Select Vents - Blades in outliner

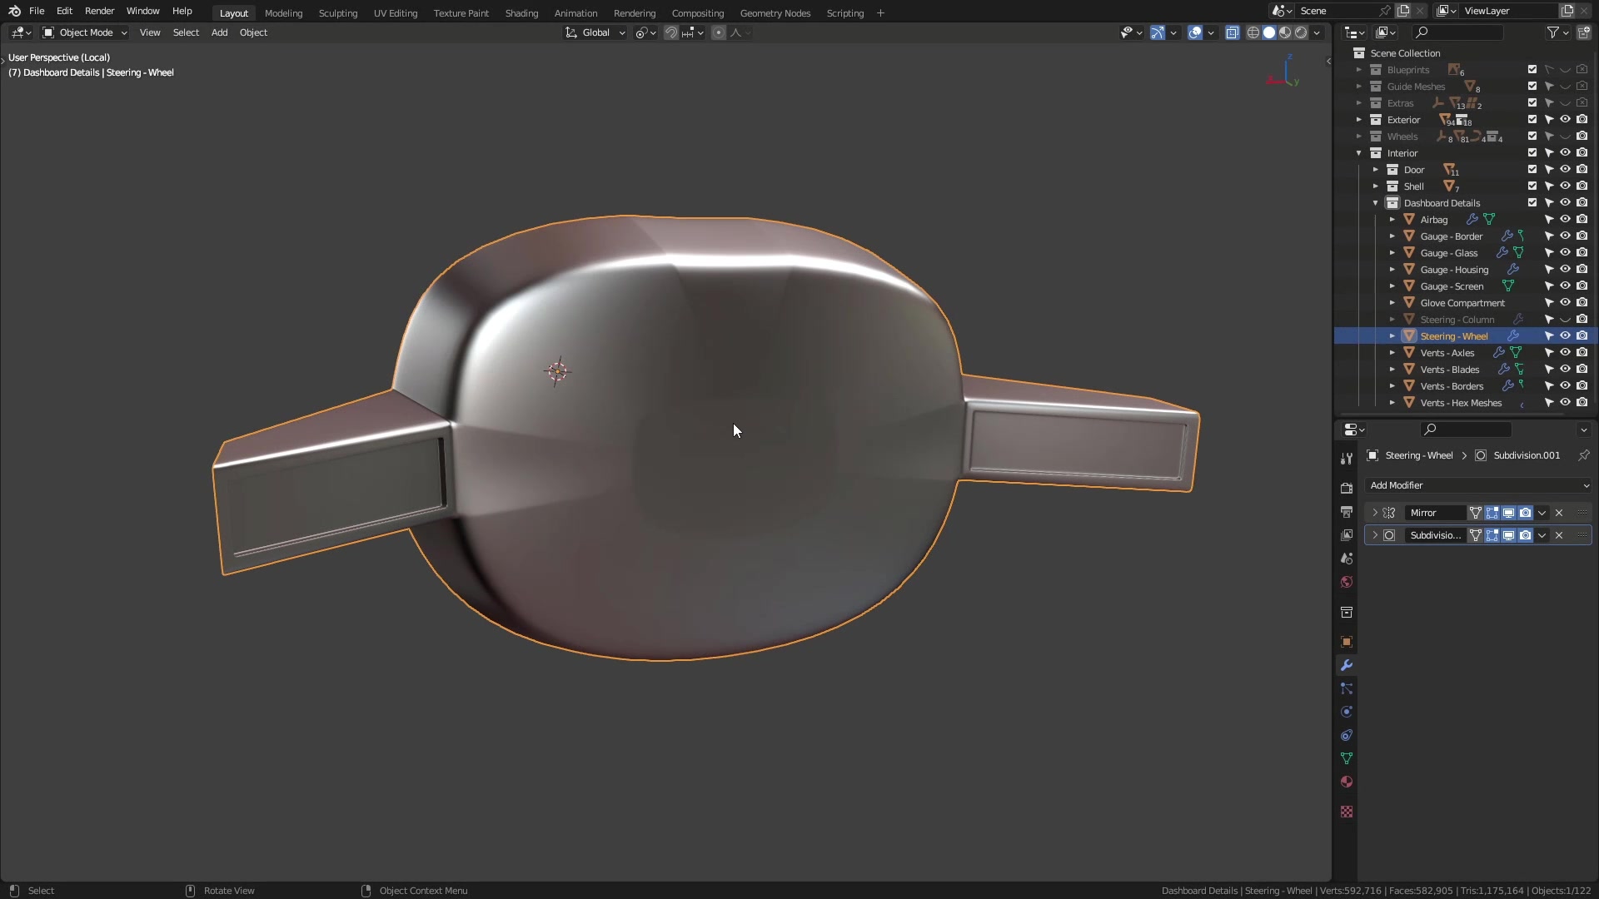(1450, 370)
